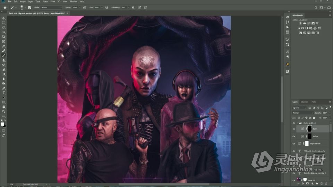This screenshot has height=187, width=333.
Task: Select the Clone Stamp tool
Action: click(3, 60)
